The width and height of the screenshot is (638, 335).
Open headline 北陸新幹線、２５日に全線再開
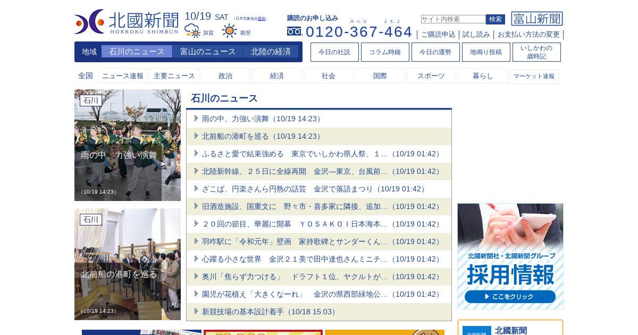click(322, 171)
